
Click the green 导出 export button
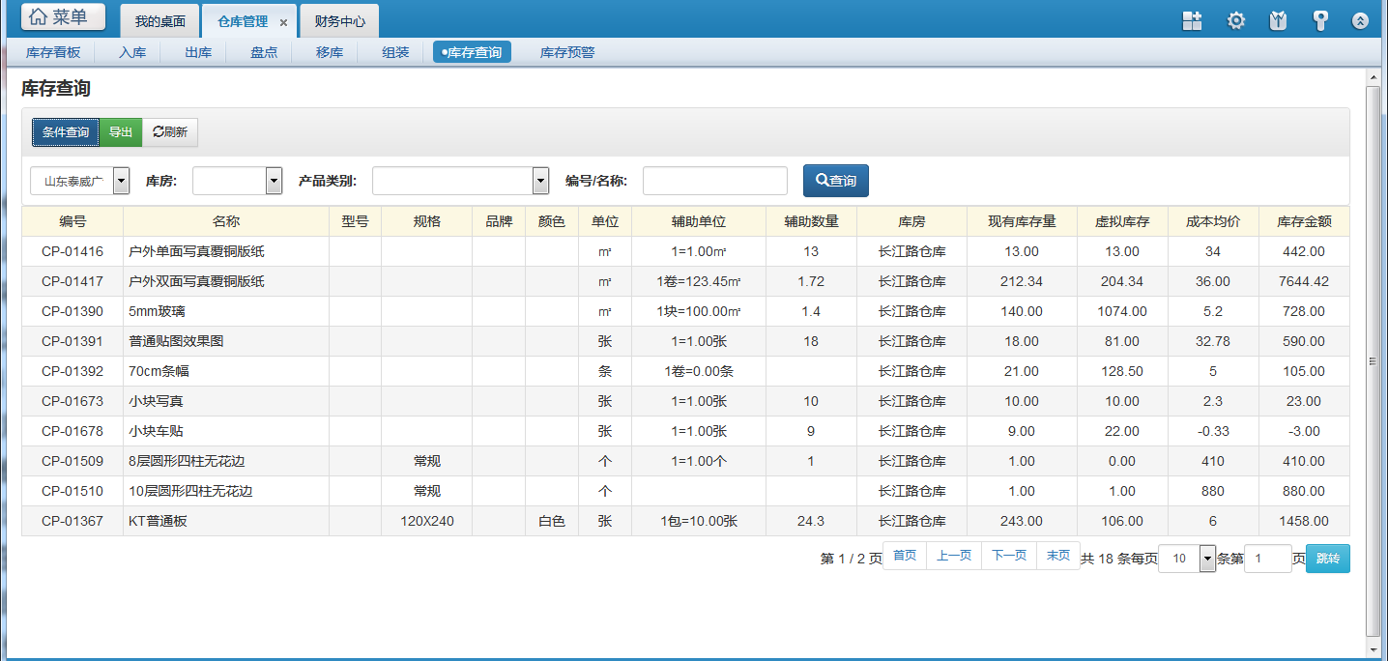click(x=121, y=132)
